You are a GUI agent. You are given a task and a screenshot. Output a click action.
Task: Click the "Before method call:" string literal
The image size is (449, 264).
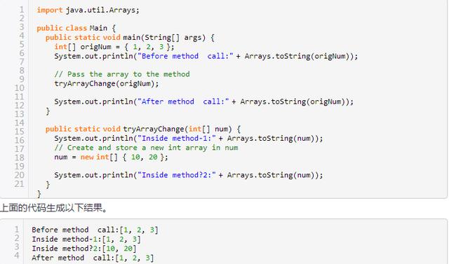185,56
